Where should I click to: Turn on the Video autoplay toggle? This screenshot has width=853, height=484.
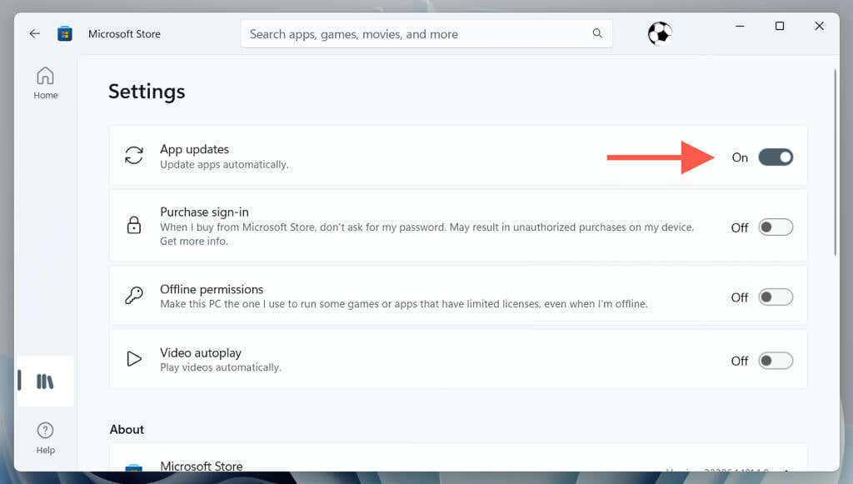(776, 361)
